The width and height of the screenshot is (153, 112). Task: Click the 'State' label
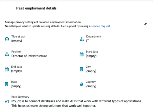pyautogui.click(x=14, y=82)
